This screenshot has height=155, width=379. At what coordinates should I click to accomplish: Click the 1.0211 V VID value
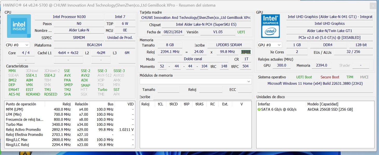(126, 130)
